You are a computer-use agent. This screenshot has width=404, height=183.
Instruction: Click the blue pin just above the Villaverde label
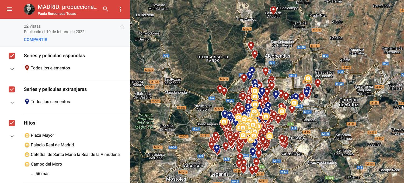click(x=253, y=152)
